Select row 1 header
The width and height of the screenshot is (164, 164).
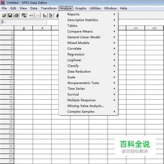coord(7,33)
